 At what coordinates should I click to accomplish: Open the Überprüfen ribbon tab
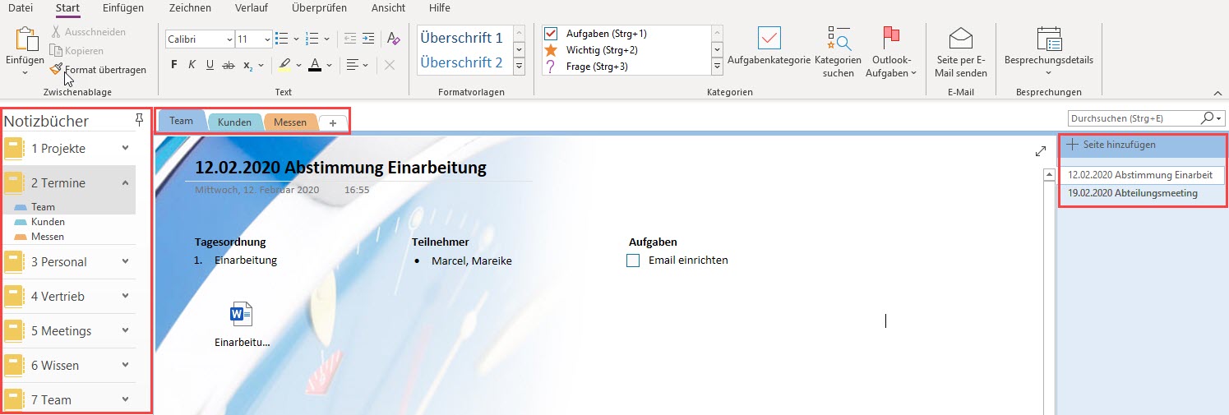(x=319, y=8)
